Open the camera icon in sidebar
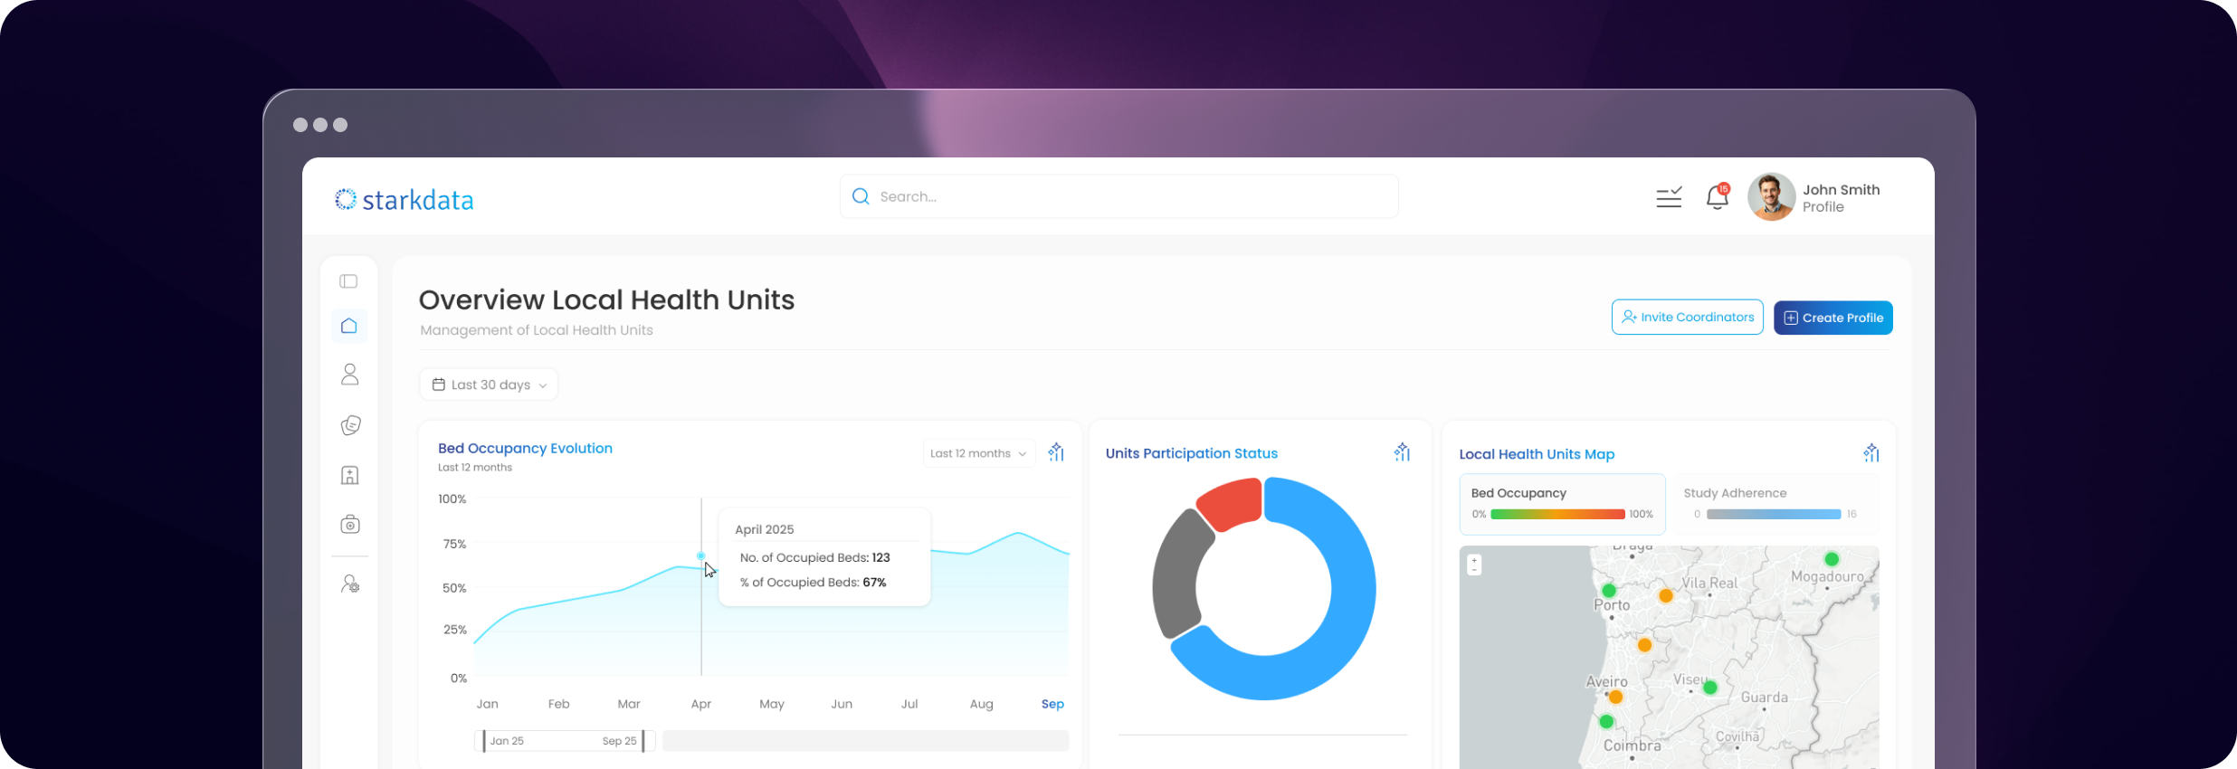This screenshot has width=2237, height=769. pyautogui.click(x=349, y=525)
